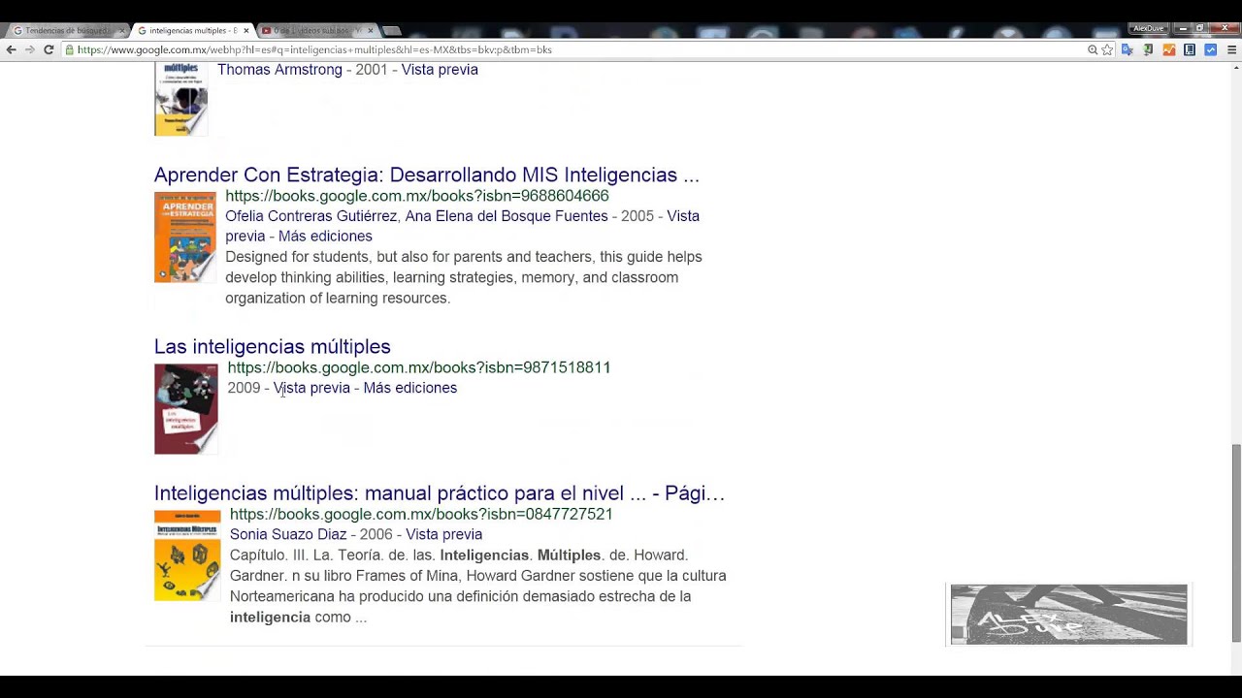
Task: Click the isbn=0847727521 green URL text
Action: 421,514
